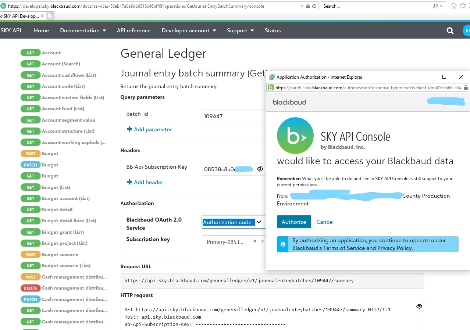Click the IE icon in the Application Authorization title bar

point(272,77)
